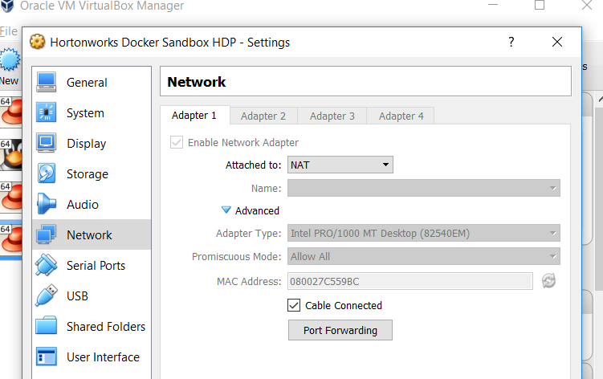Toggle Cable Connected checkbox
The width and height of the screenshot is (603, 379).
pos(294,305)
